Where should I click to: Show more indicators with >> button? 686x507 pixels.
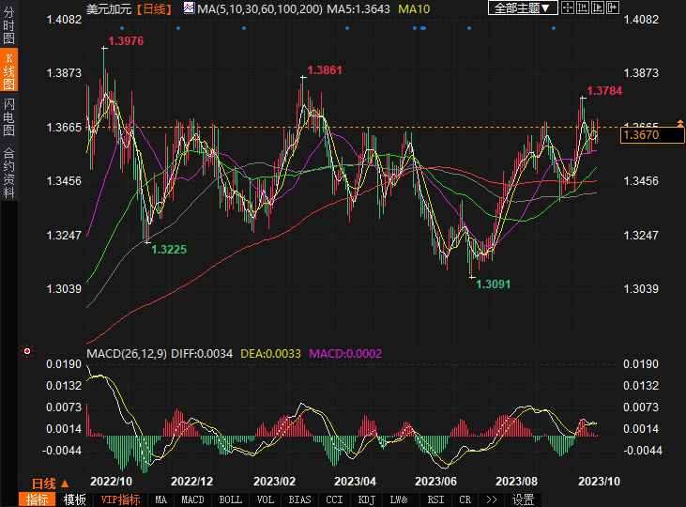[492, 499]
